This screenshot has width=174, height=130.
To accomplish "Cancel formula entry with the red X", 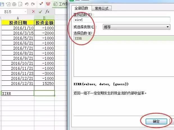I will [x=33, y=11].
